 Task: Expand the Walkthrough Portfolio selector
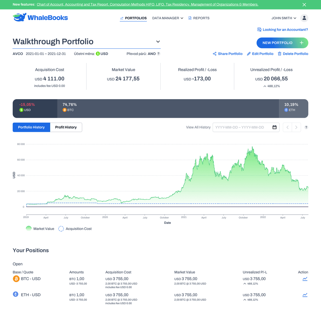[x=158, y=42]
